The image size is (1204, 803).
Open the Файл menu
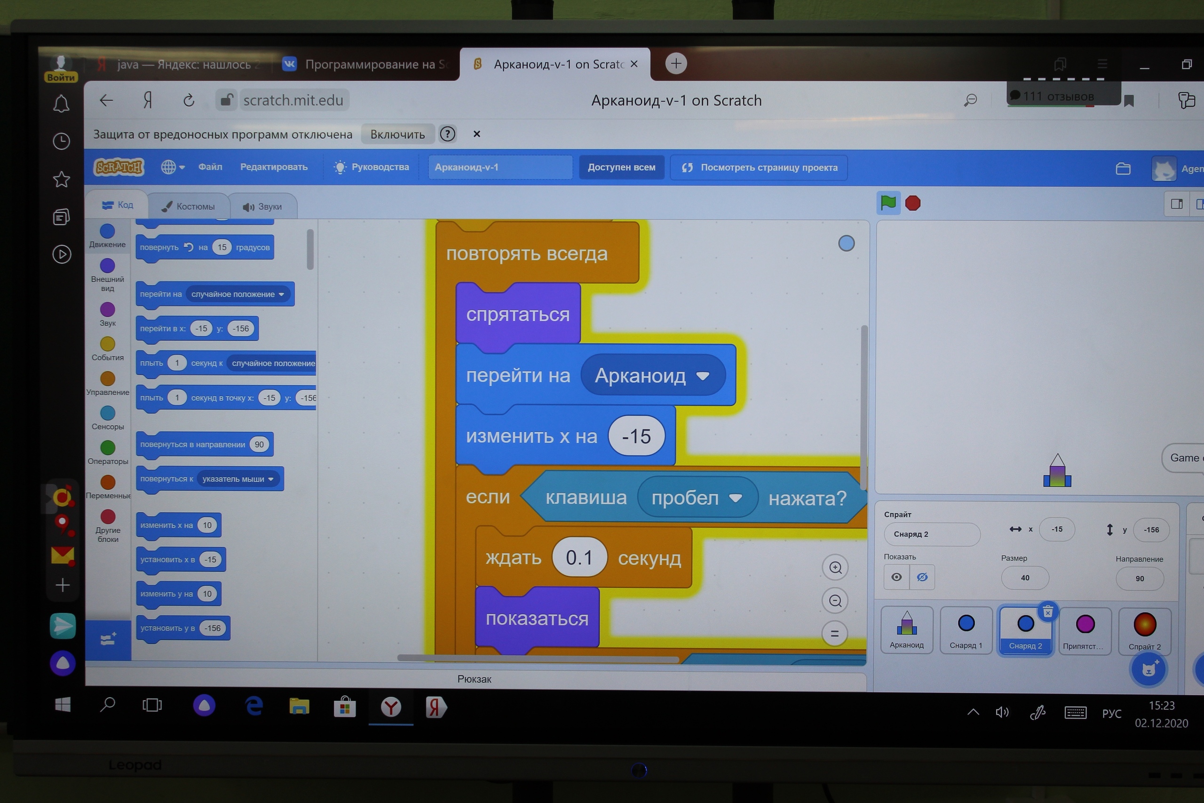point(210,167)
